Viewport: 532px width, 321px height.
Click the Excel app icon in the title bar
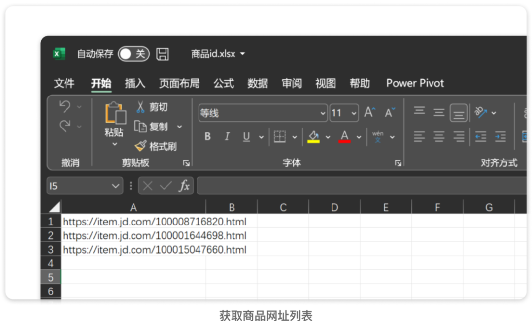[59, 54]
